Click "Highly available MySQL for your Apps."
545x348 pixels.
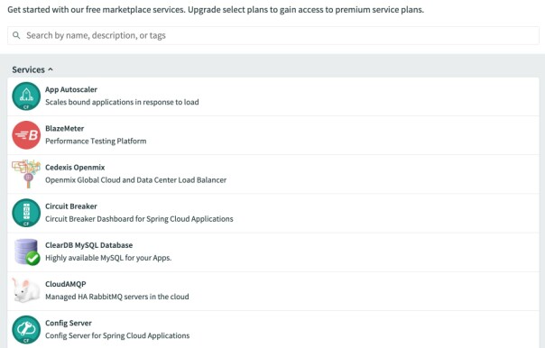click(108, 258)
